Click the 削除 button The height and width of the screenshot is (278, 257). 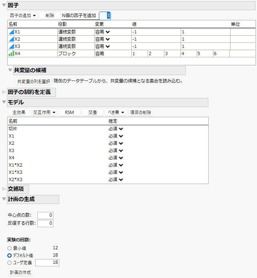click(x=50, y=16)
